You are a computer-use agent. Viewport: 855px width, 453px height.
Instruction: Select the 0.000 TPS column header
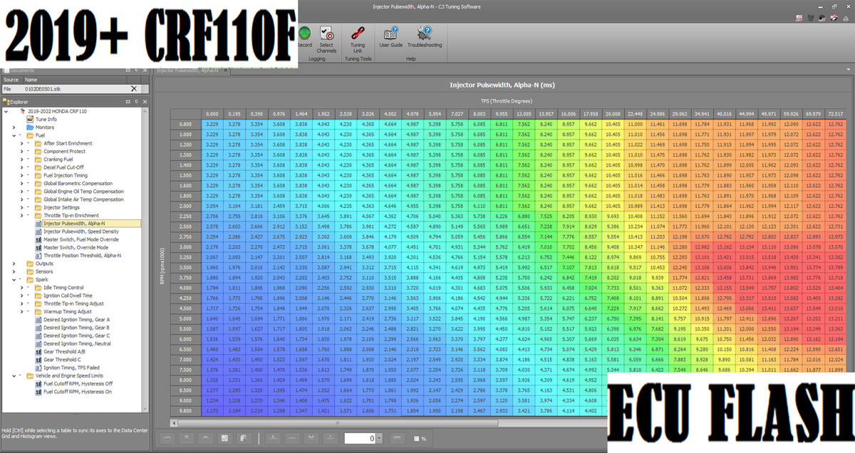coord(212,114)
